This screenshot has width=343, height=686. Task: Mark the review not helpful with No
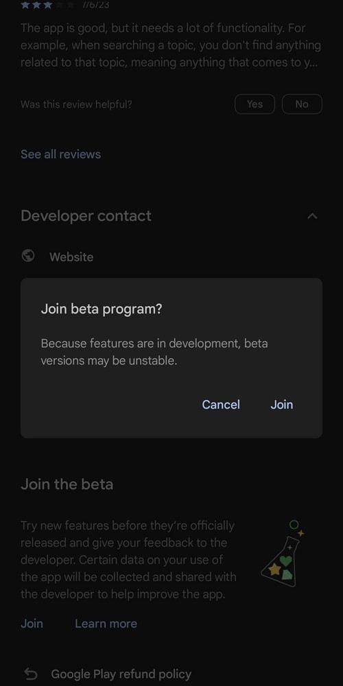point(302,104)
